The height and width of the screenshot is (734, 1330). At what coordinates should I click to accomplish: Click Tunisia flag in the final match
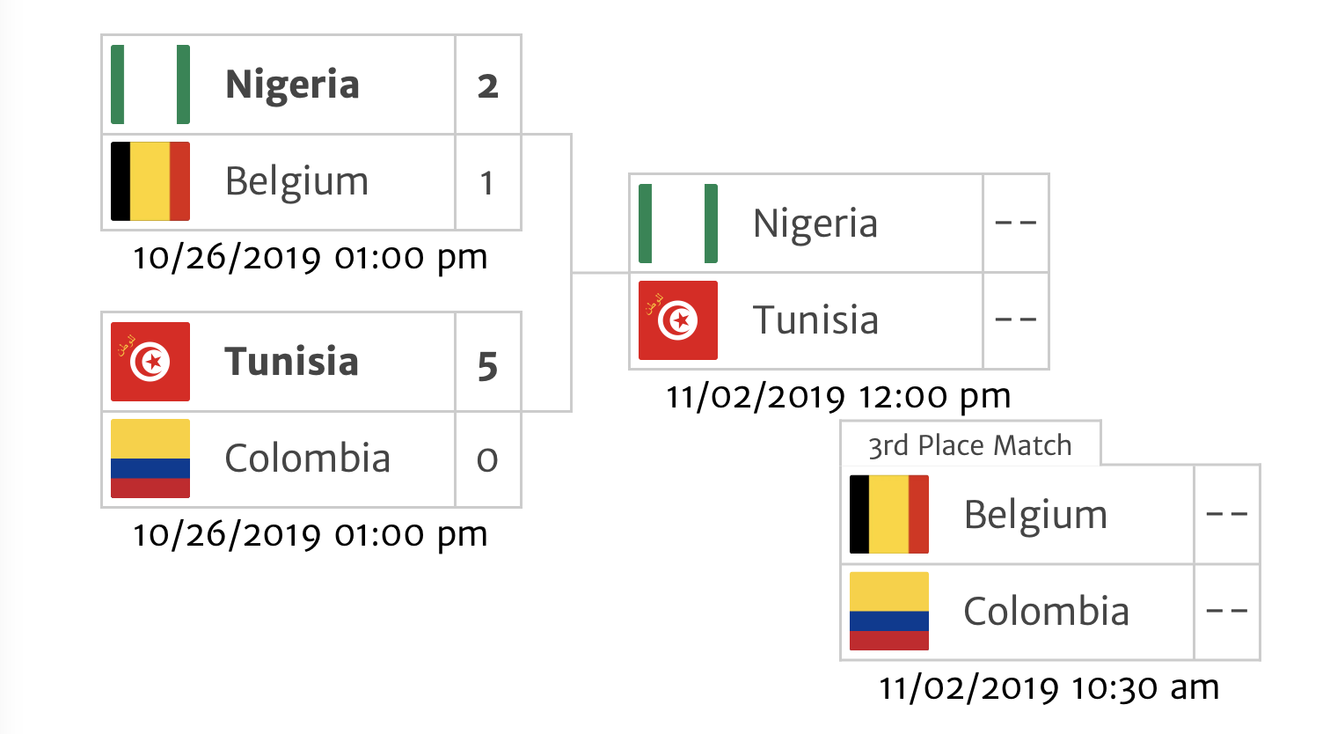(x=678, y=320)
